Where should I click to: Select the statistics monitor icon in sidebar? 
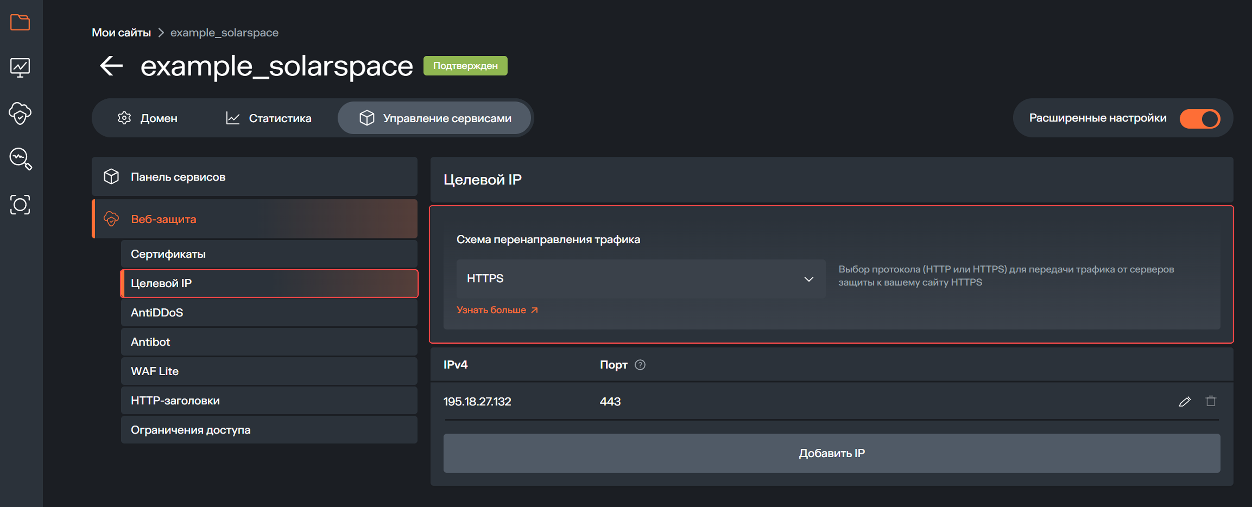coord(20,68)
